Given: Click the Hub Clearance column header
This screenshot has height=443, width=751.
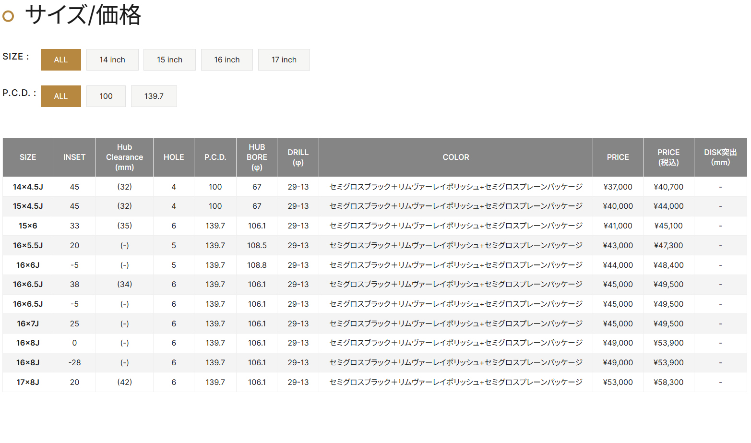Looking at the screenshot, I should pos(124,157).
